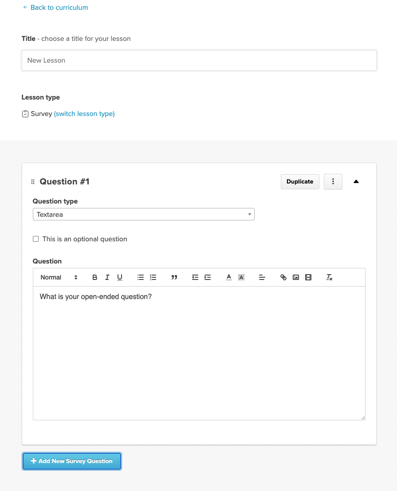
Task: Underline the selected question text
Action: [120, 277]
